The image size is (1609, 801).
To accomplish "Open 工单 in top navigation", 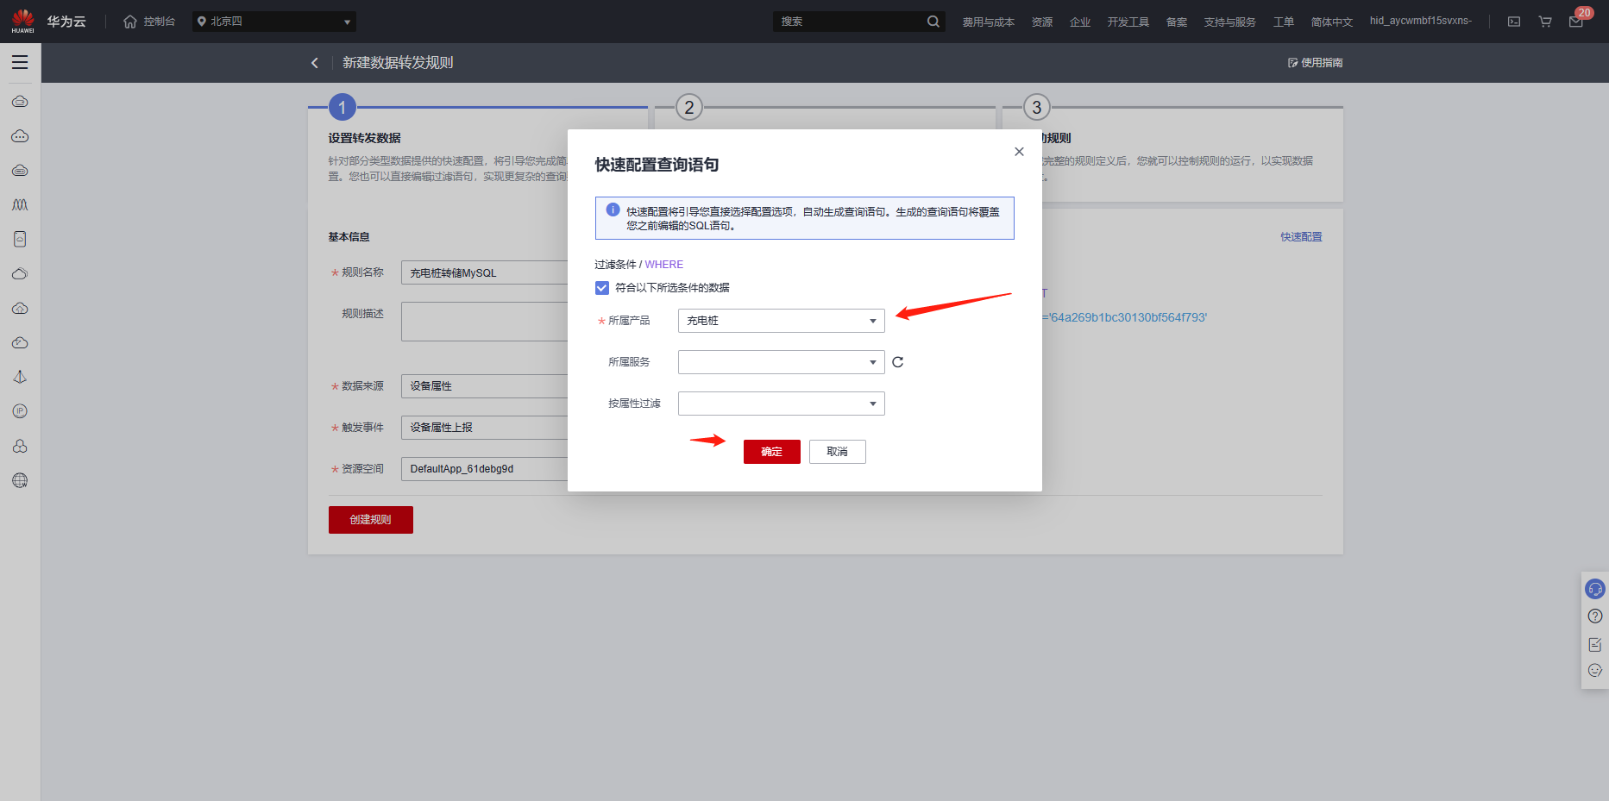I will tap(1283, 22).
